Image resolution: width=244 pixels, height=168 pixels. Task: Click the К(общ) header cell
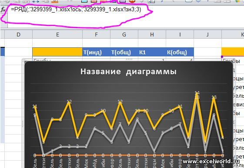pos(180,52)
